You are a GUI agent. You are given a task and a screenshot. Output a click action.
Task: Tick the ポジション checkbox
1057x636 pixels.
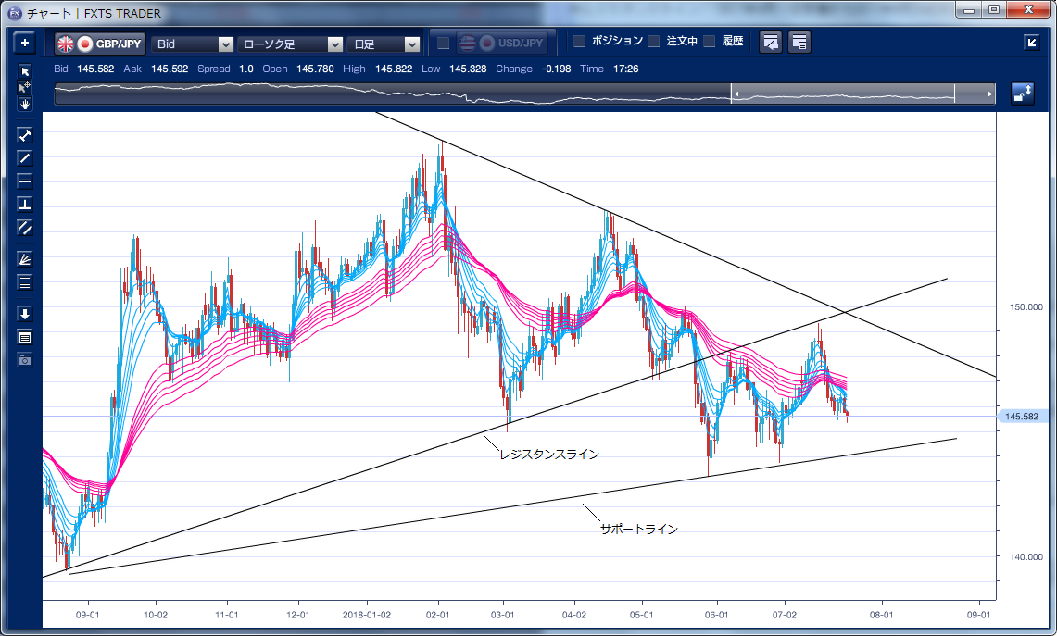pyautogui.click(x=580, y=41)
